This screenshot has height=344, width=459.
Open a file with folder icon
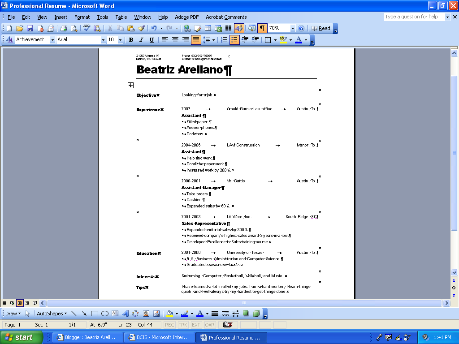tap(20, 28)
